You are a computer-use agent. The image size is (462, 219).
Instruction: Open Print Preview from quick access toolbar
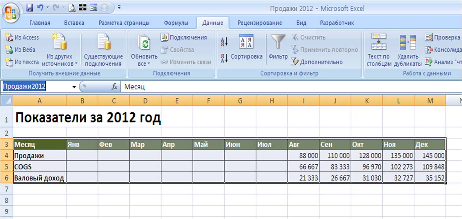click(x=72, y=7)
